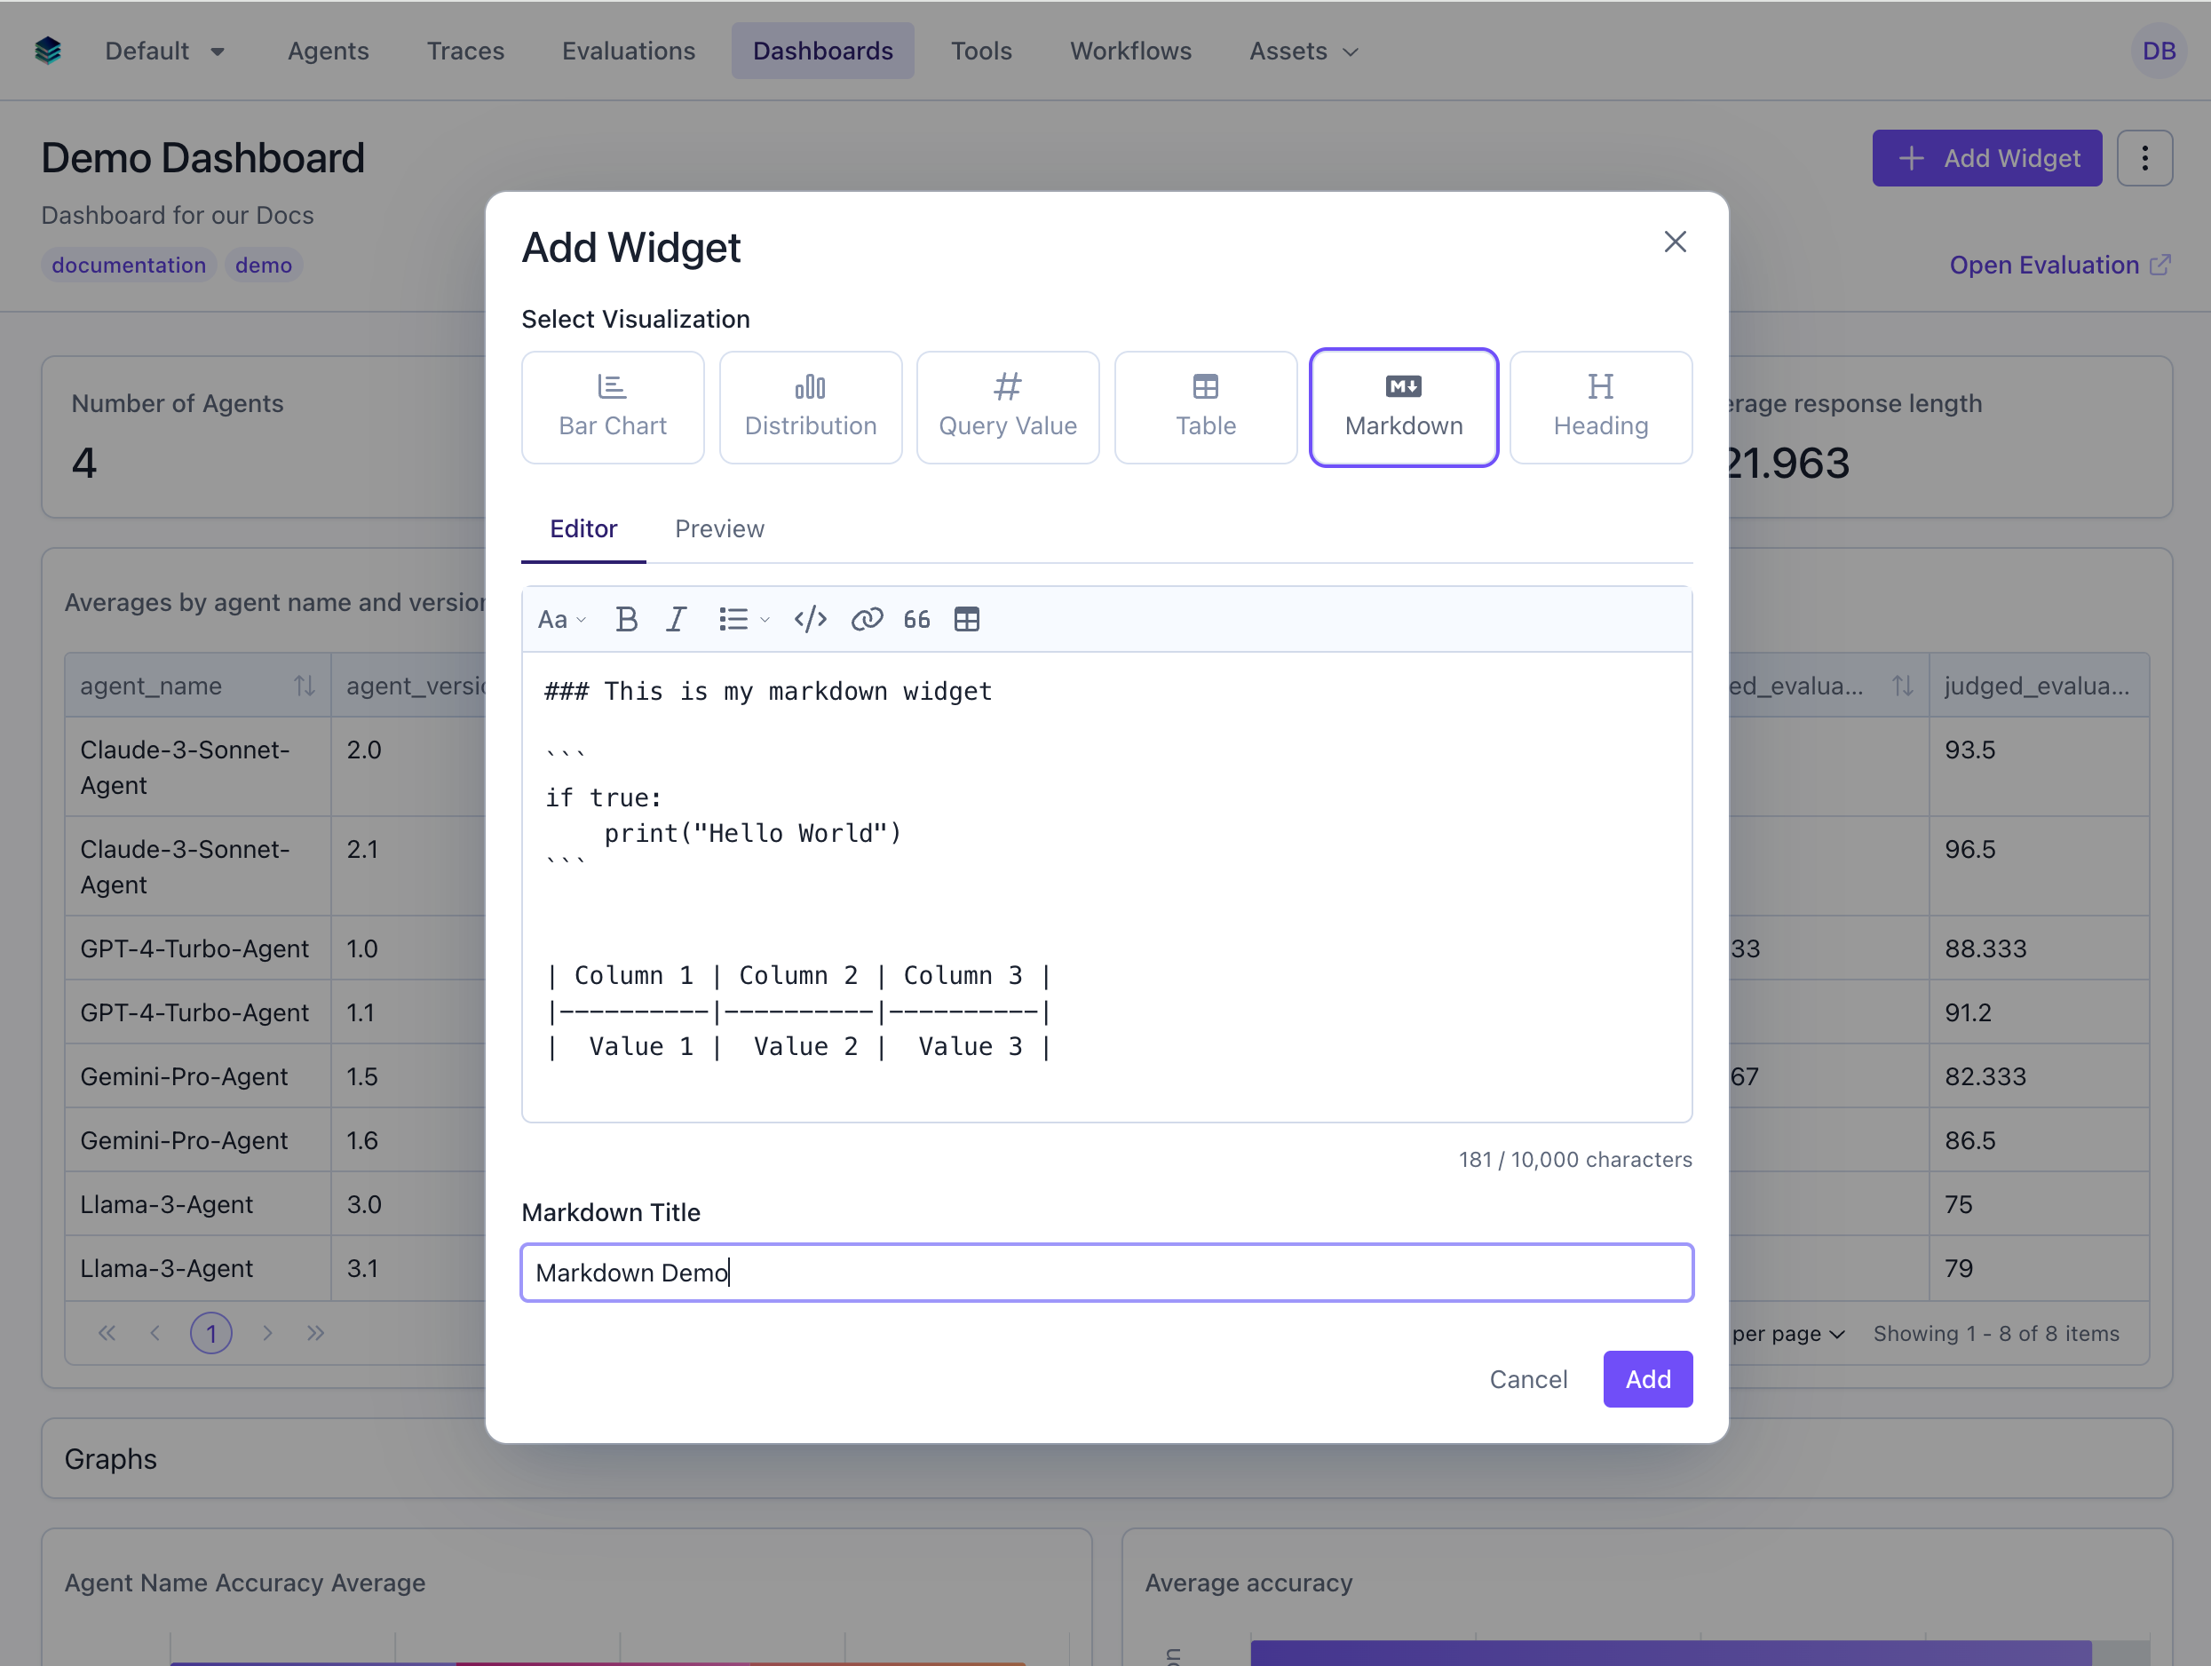Insert a table using the editor toolbar
Viewport: 2211px width, 1666px height.
pos(965,619)
